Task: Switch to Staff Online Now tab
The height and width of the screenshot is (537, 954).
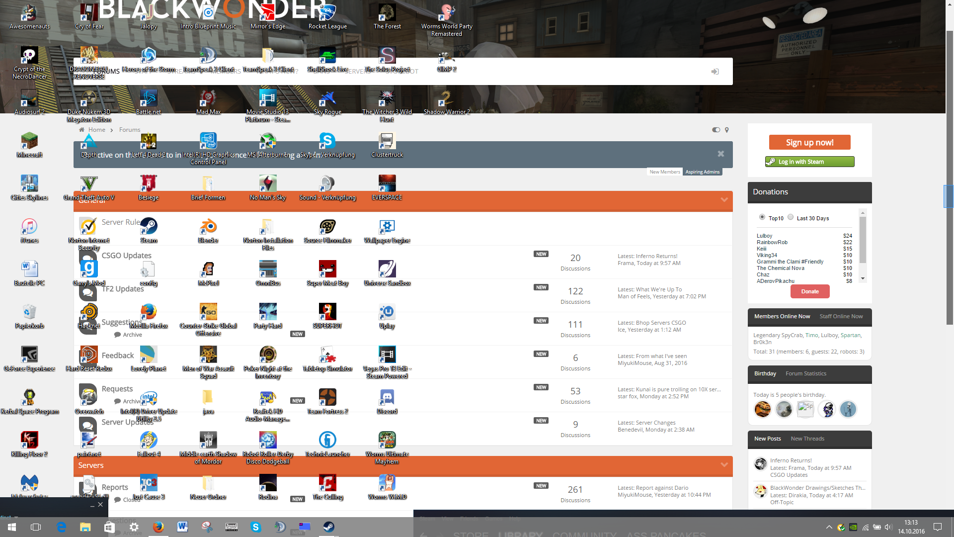Action: [x=841, y=316]
